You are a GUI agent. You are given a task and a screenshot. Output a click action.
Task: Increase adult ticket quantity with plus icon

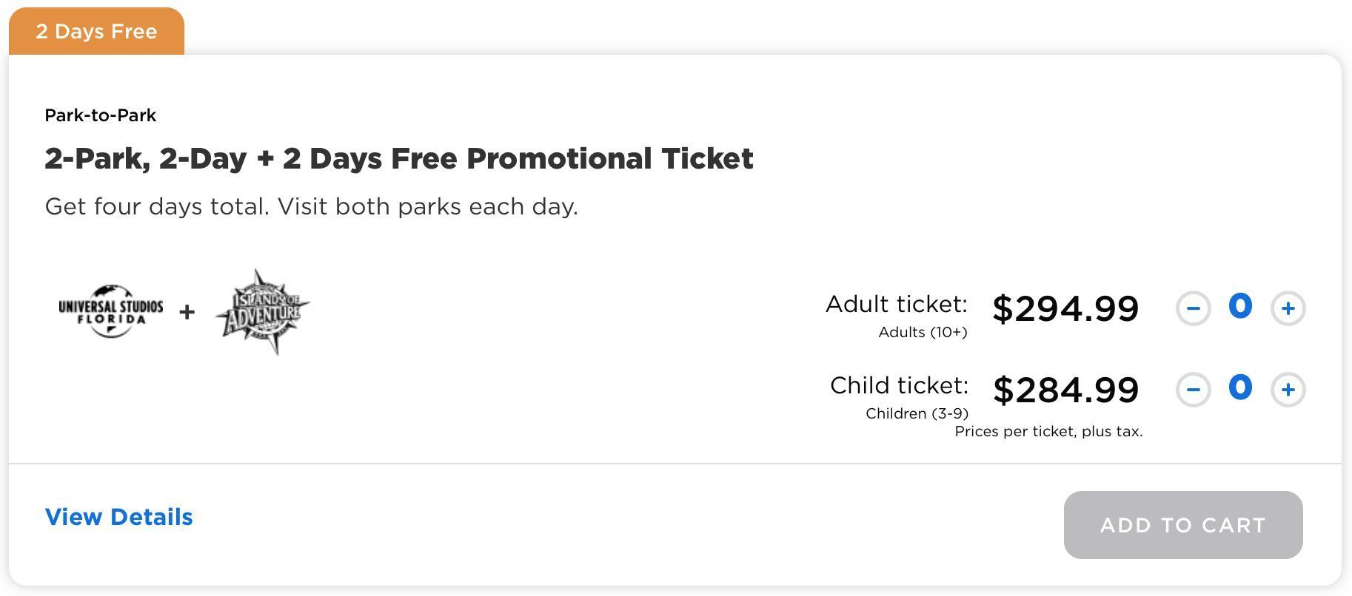pyautogui.click(x=1288, y=308)
